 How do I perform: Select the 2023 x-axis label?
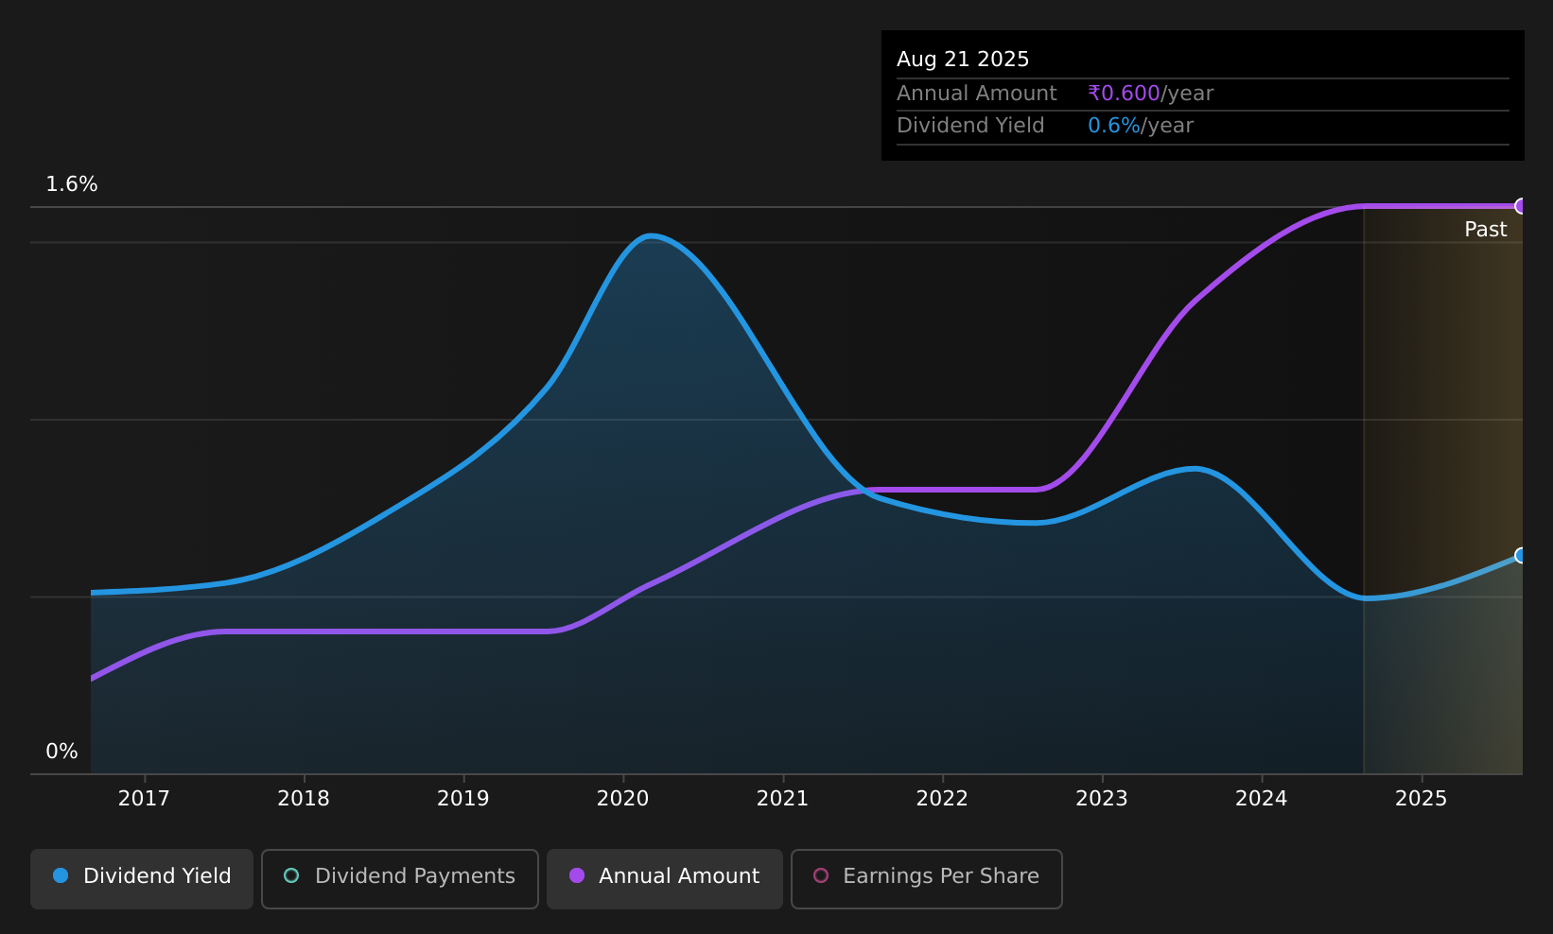[x=1102, y=799]
